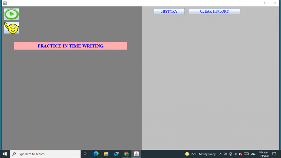Click the PRACTICE IN TIME WRITING banner
Image resolution: width=281 pixels, height=158 pixels.
71,46
